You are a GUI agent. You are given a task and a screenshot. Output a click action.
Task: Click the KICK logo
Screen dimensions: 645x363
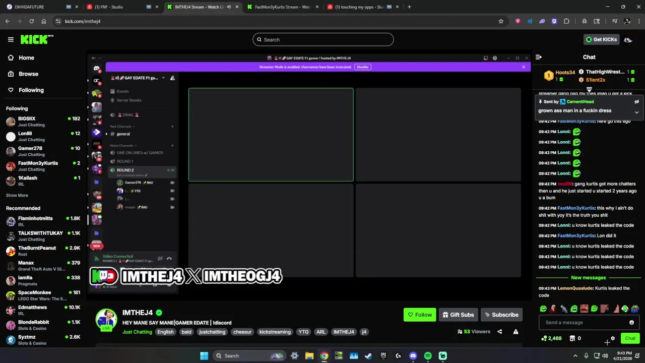tap(36, 39)
